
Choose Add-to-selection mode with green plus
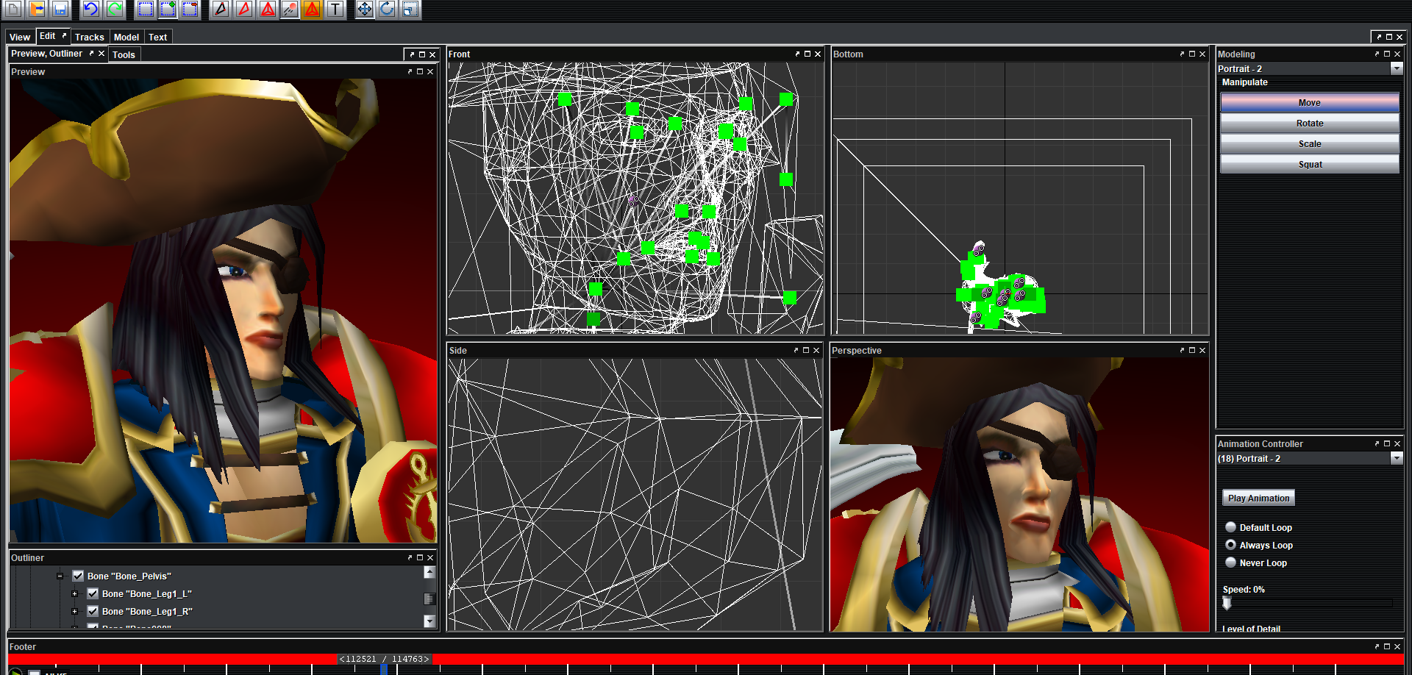tap(168, 9)
